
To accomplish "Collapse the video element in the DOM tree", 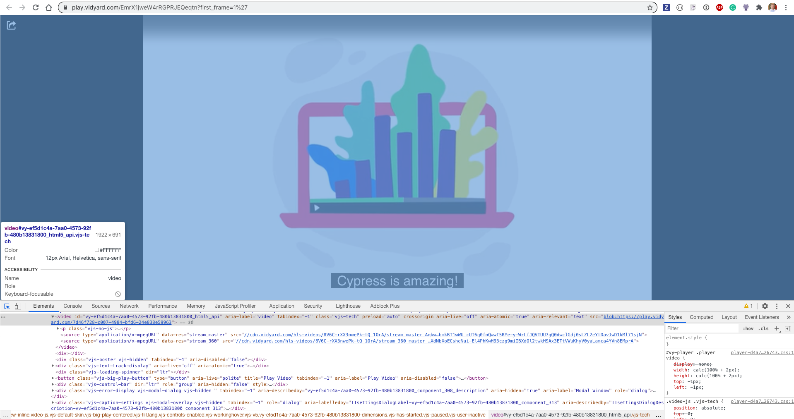I will [x=52, y=316].
